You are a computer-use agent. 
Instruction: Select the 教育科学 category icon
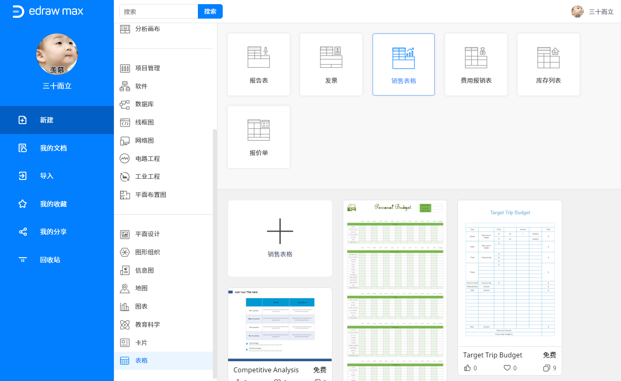[125, 324]
